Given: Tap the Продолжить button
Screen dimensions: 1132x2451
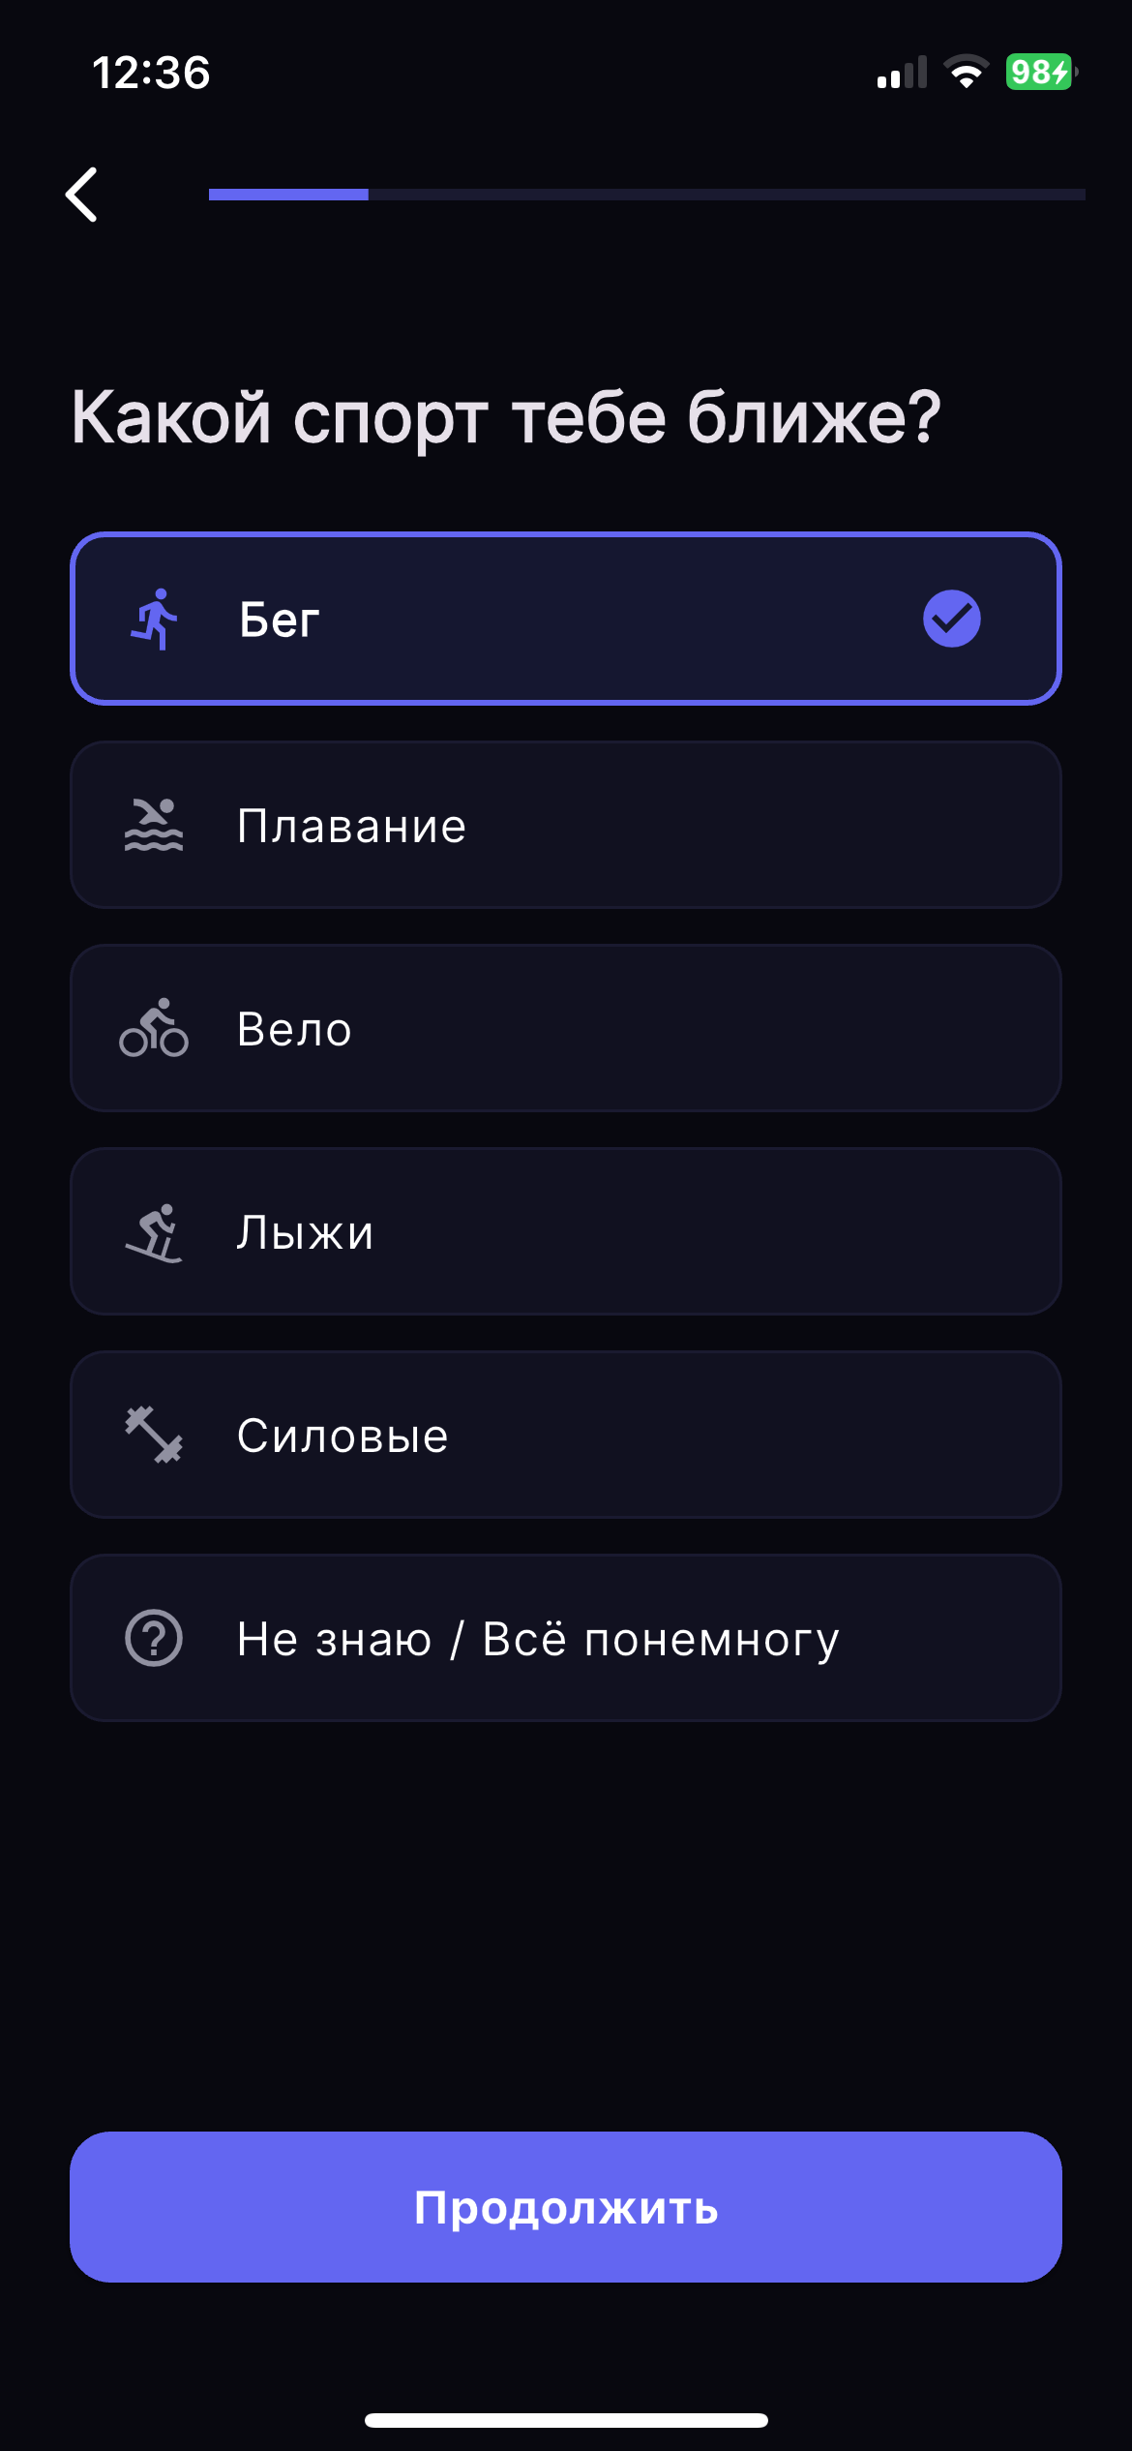Looking at the screenshot, I should pyautogui.click(x=566, y=2207).
